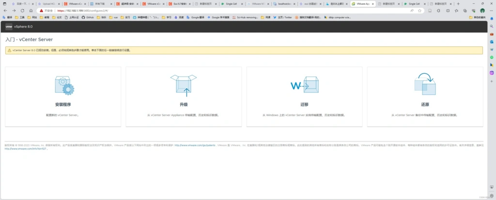Open the 学习 bookmarks folder
Image resolution: width=496 pixels, height=200 pixels.
[167, 17]
